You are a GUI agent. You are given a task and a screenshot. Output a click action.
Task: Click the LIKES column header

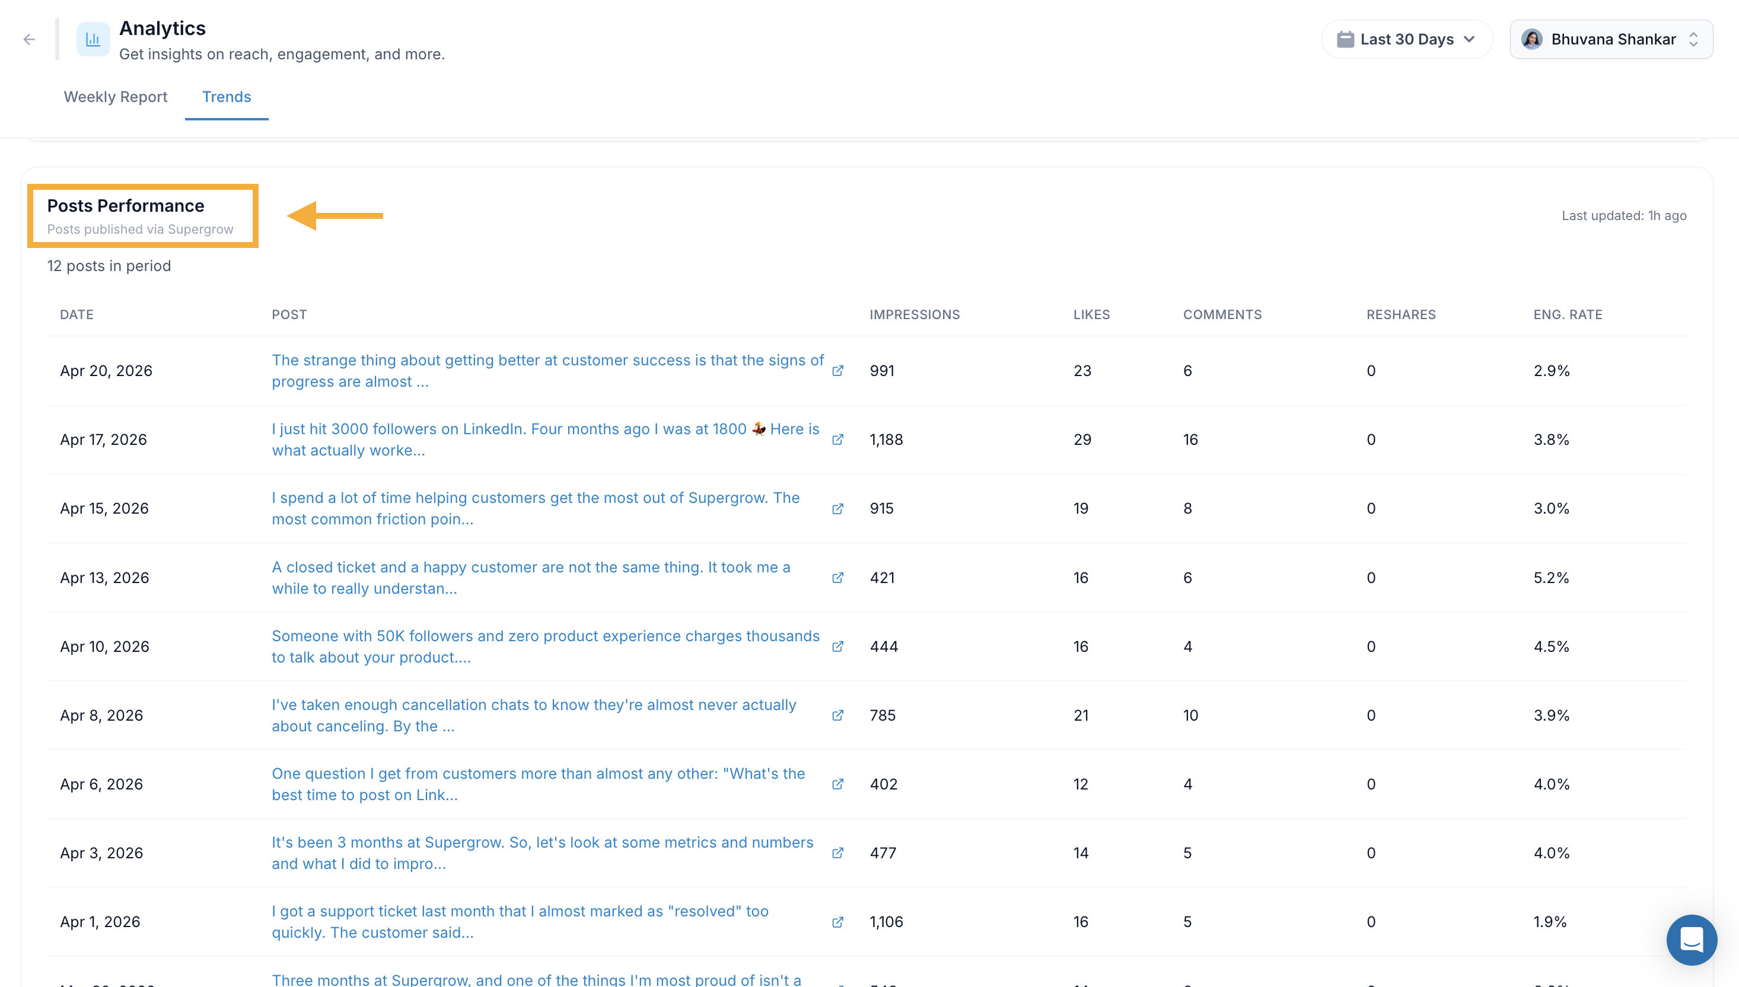click(x=1091, y=314)
